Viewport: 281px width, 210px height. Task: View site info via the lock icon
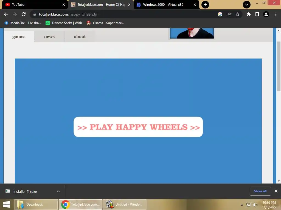35,14
